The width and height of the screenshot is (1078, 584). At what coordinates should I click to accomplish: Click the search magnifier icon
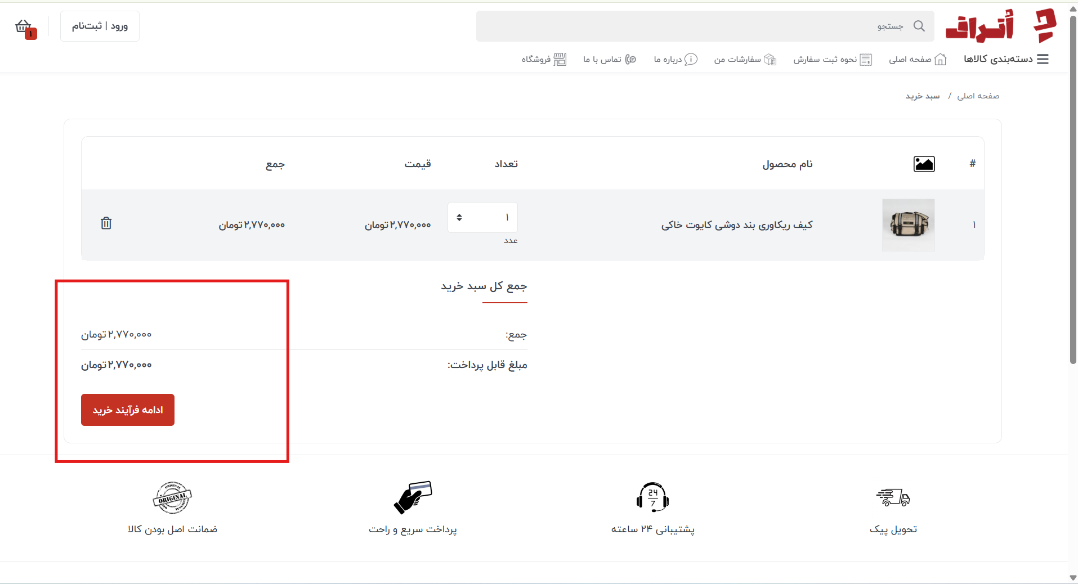pos(919,26)
